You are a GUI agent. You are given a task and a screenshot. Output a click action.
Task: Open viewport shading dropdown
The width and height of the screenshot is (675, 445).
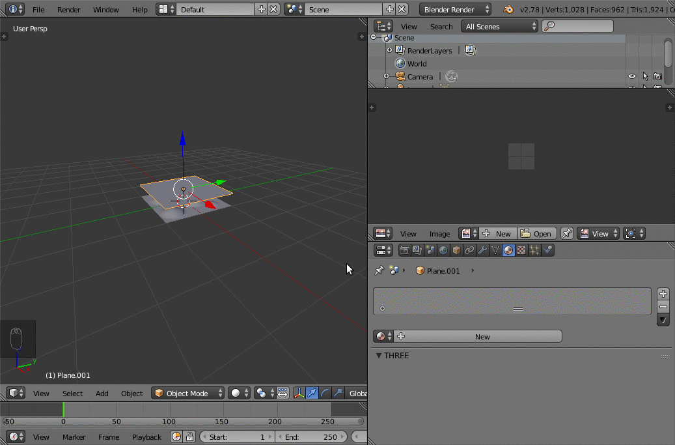[x=239, y=394]
